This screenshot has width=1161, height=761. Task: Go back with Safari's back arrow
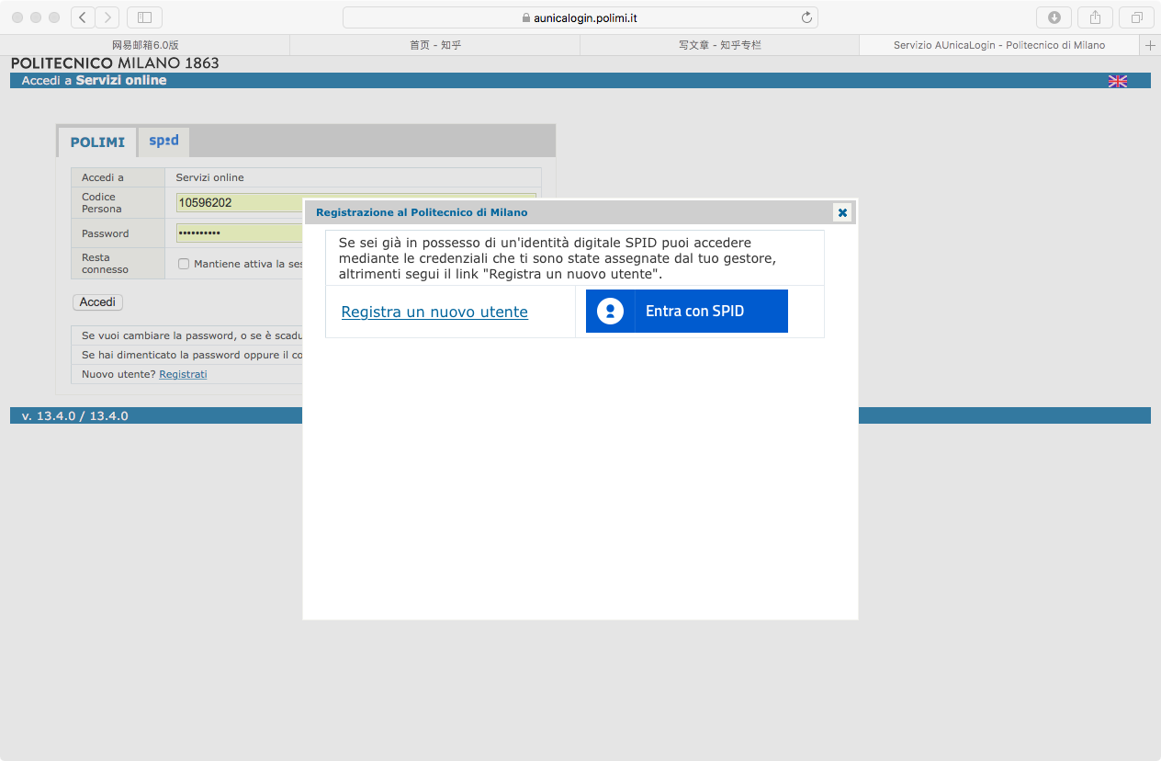click(x=83, y=17)
